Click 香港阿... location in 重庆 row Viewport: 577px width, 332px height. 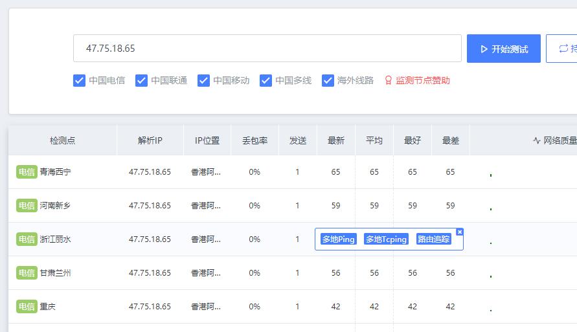pos(206,307)
